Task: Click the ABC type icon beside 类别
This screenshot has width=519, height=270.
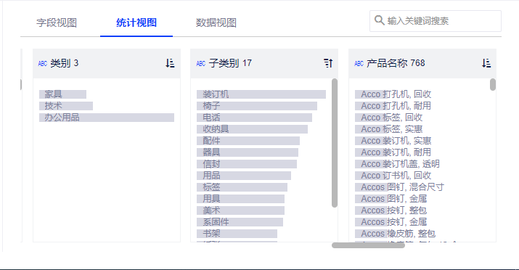Action: [43, 63]
